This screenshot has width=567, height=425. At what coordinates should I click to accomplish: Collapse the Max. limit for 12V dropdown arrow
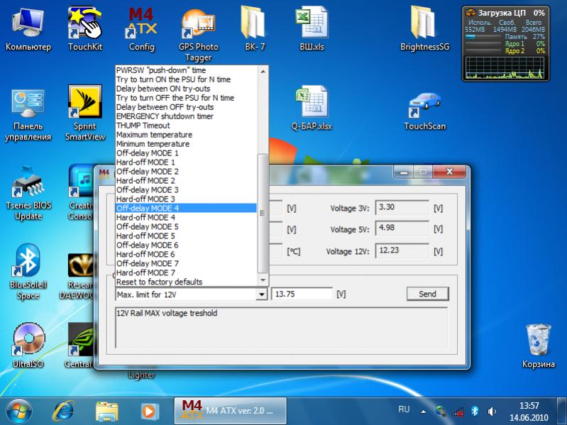pos(261,294)
